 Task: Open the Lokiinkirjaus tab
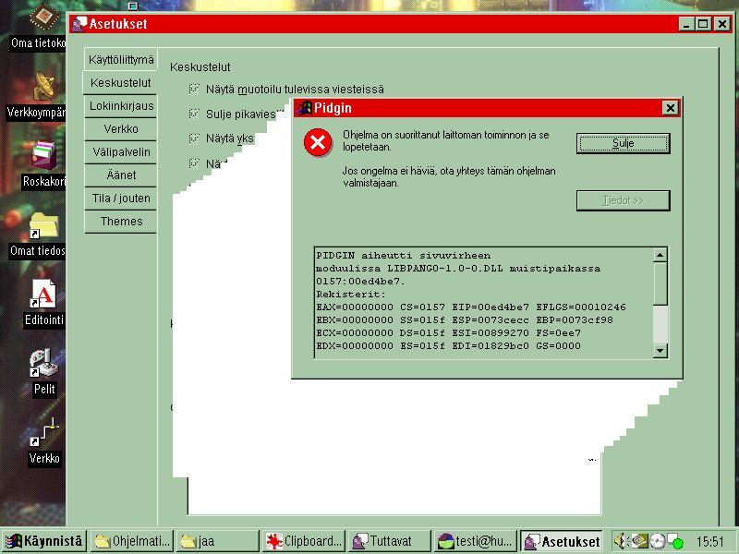tap(121, 106)
